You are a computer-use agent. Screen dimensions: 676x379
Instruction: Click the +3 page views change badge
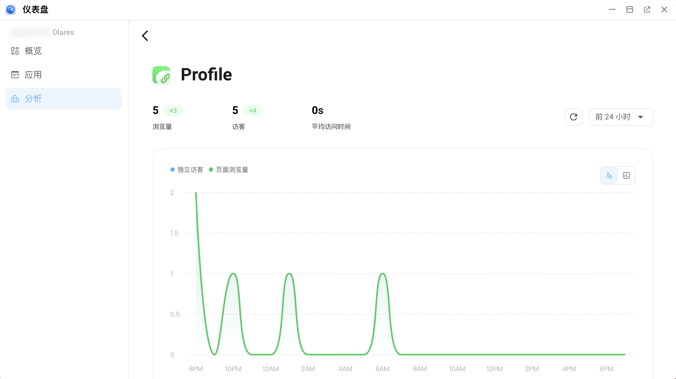[173, 111]
